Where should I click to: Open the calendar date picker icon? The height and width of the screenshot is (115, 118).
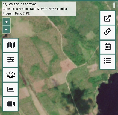coord(108,47)
